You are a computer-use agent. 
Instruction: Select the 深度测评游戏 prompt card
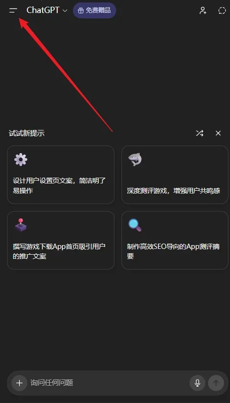(x=175, y=175)
